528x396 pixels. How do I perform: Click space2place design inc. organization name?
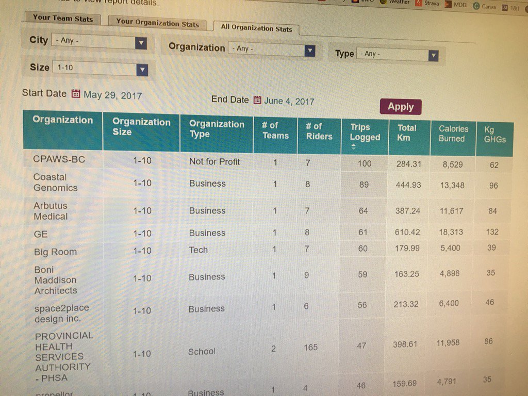pyautogui.click(x=62, y=313)
